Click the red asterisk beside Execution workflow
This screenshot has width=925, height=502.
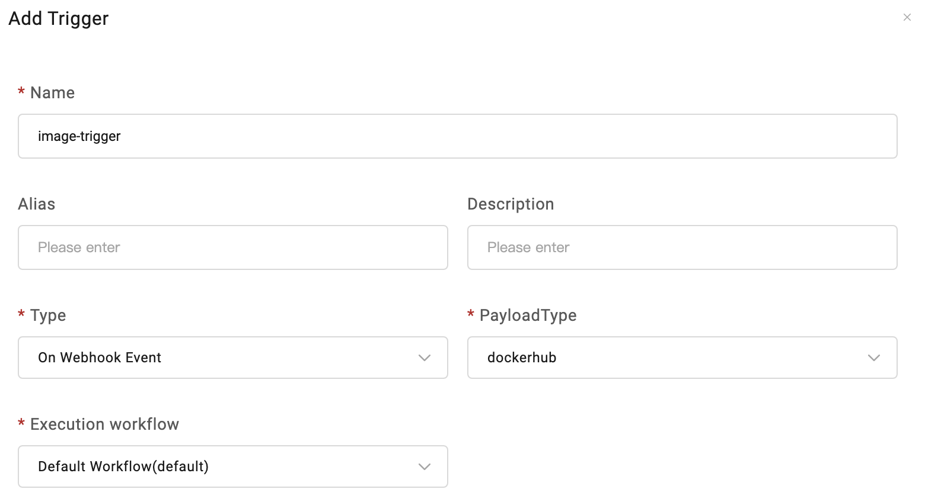click(x=21, y=423)
